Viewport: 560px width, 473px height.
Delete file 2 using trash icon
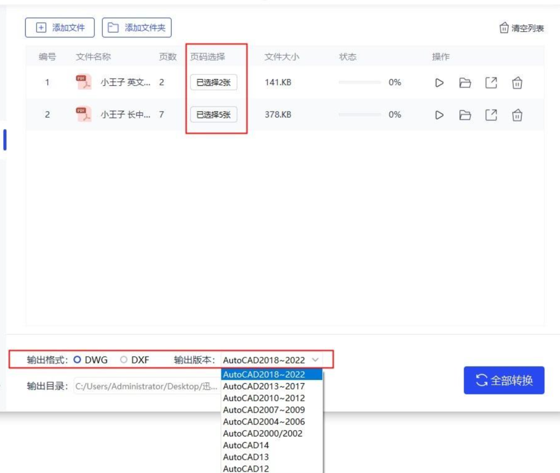[x=517, y=115]
